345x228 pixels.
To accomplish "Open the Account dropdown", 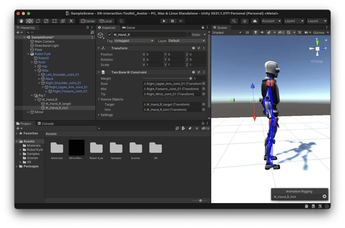I will 271,21.
